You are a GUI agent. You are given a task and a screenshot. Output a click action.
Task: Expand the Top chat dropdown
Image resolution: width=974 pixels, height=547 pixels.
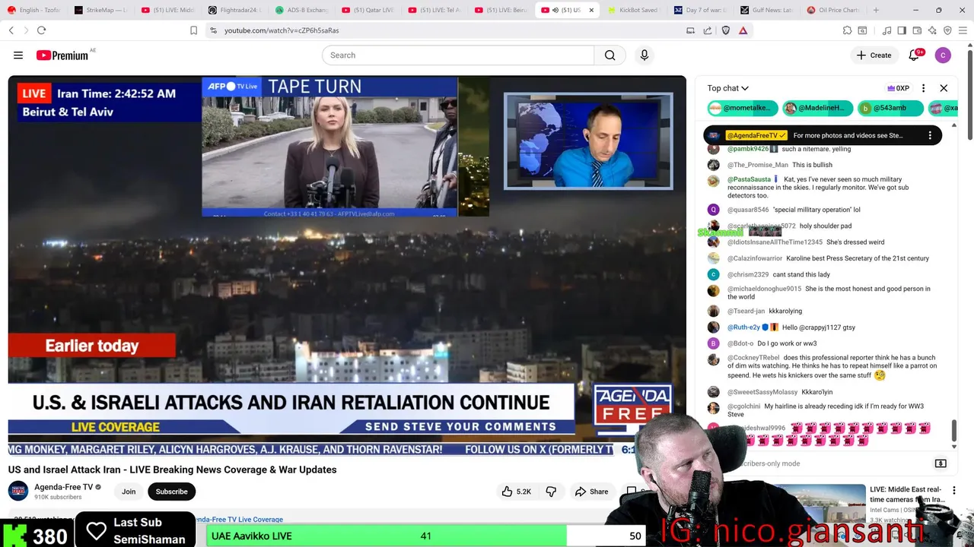727,88
